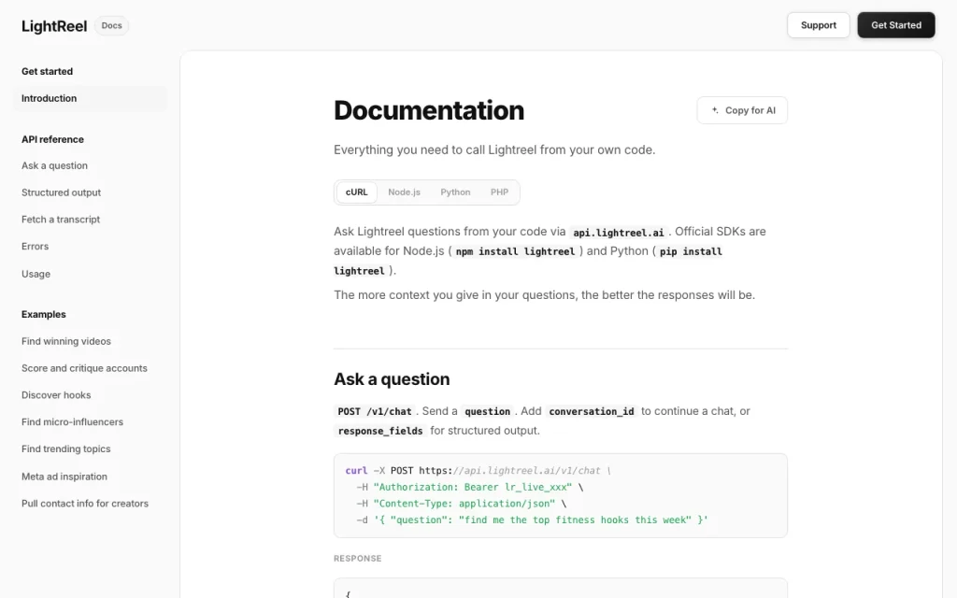Click the LightReel logo
Image resolution: width=957 pixels, height=598 pixels.
54,25
